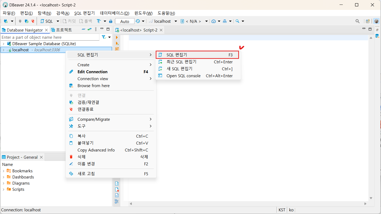The image size is (381, 214).
Task: Click the network/diagram toolbar icon
Action: coord(225,21)
